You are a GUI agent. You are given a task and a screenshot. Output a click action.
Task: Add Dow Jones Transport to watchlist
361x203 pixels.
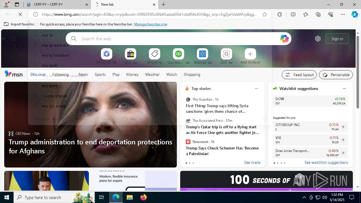[343, 153]
